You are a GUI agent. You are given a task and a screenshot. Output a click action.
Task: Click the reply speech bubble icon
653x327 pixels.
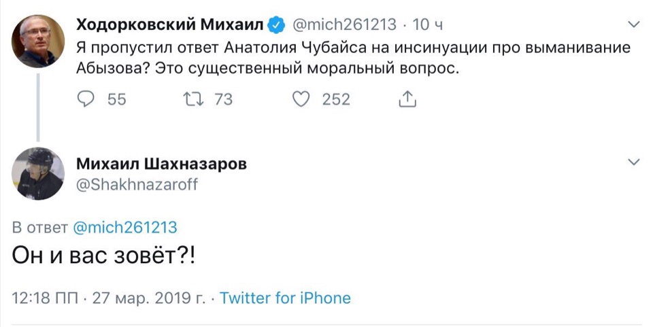click(86, 99)
